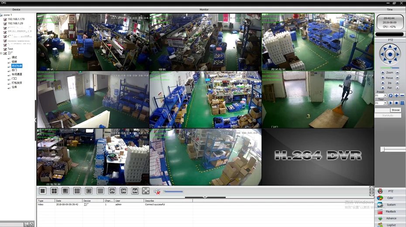Select the H.264 DVR empty video pane
The image size is (406, 227).
(x=318, y=157)
